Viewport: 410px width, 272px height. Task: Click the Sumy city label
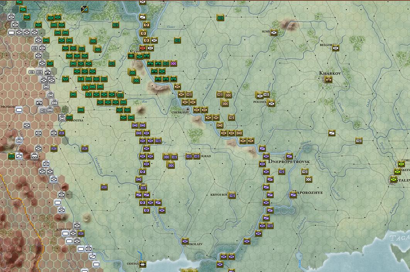[x=266, y=31]
